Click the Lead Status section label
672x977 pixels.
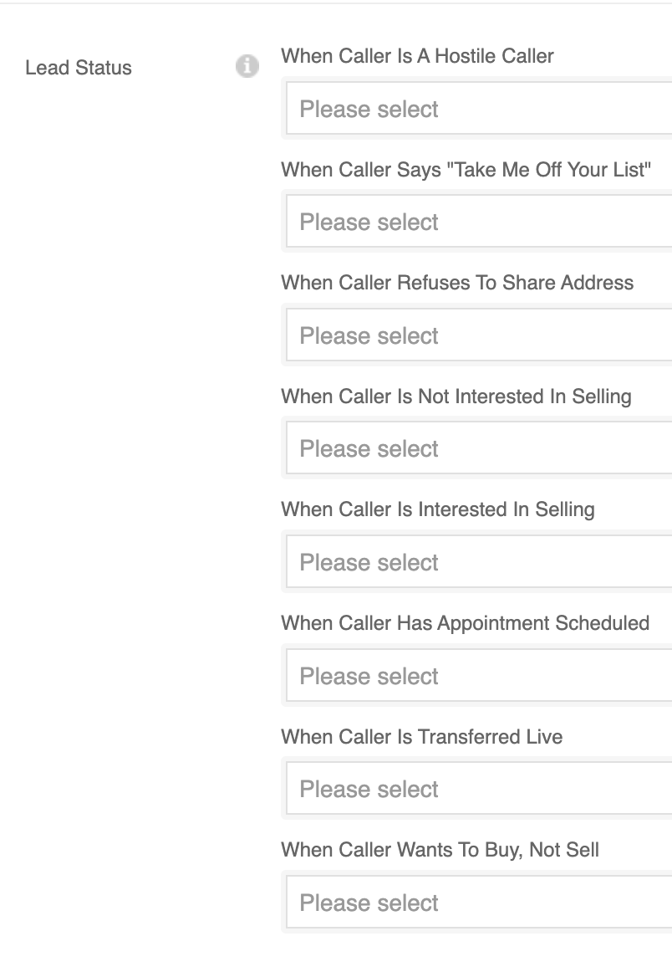tap(79, 68)
